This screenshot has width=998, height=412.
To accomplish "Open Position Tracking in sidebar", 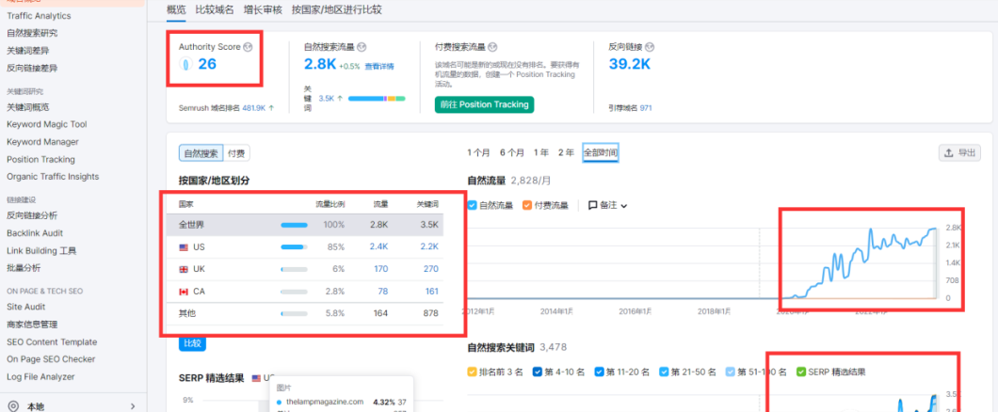I will tap(40, 160).
